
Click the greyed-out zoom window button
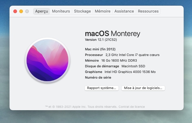[27, 11]
